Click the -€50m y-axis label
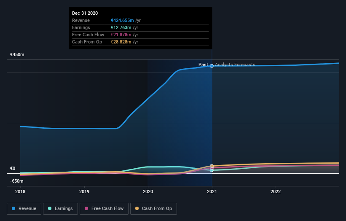 point(17,181)
